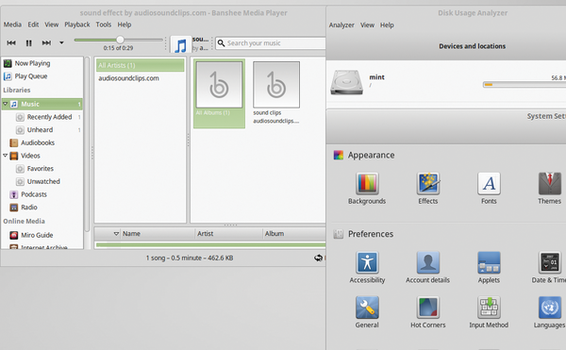566x350 pixels.
Task: Click the Banshee sidebar scrollbar
Action: click(87, 144)
